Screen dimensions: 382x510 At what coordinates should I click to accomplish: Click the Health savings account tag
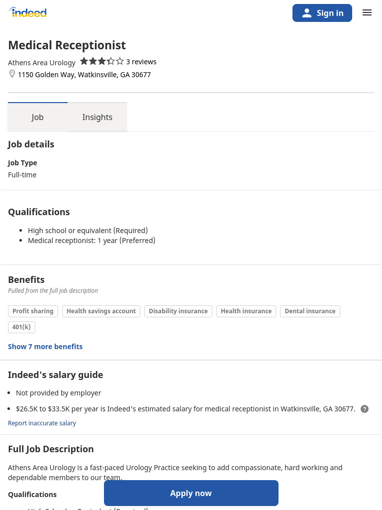pyautogui.click(x=101, y=311)
